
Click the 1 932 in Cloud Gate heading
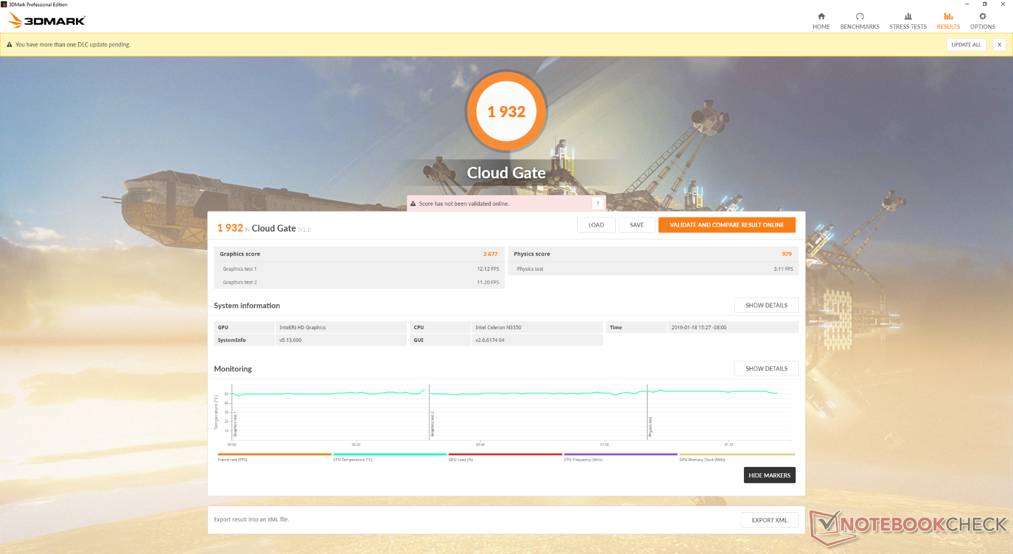tap(264, 228)
